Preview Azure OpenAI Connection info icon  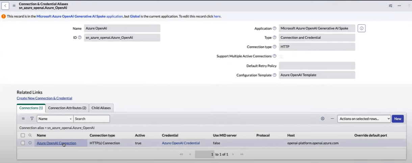pyautogui.click(x=30, y=143)
